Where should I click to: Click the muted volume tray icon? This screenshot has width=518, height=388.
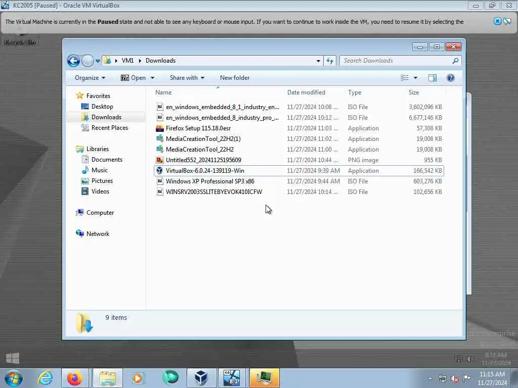pos(455,379)
